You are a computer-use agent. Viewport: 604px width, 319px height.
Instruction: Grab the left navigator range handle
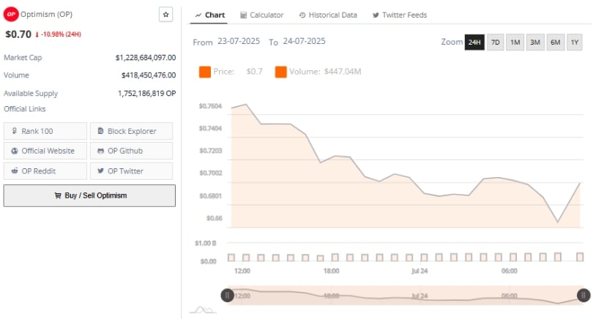coord(227,295)
